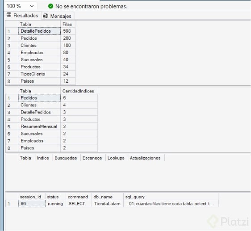The height and width of the screenshot is (231, 251).
Task: Select the ResumenMensual row cell
Action: tap(39, 126)
